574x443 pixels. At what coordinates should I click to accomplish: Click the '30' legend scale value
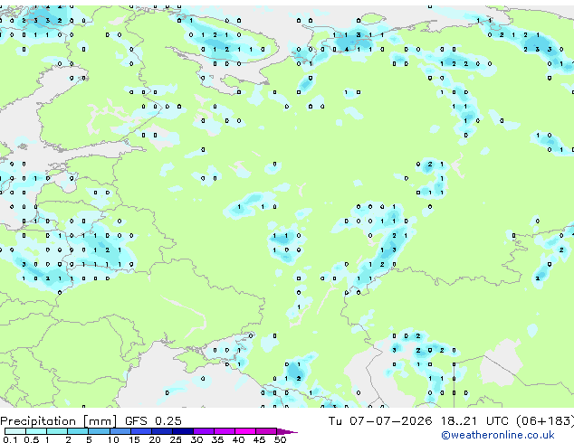click(x=196, y=439)
